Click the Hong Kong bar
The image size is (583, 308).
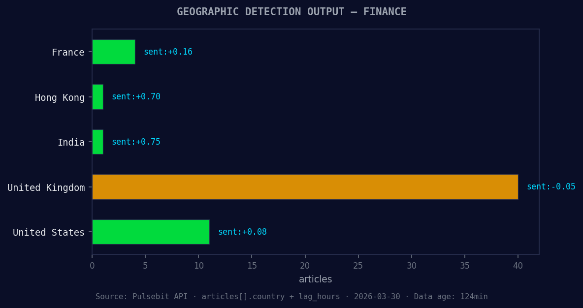click(97, 97)
